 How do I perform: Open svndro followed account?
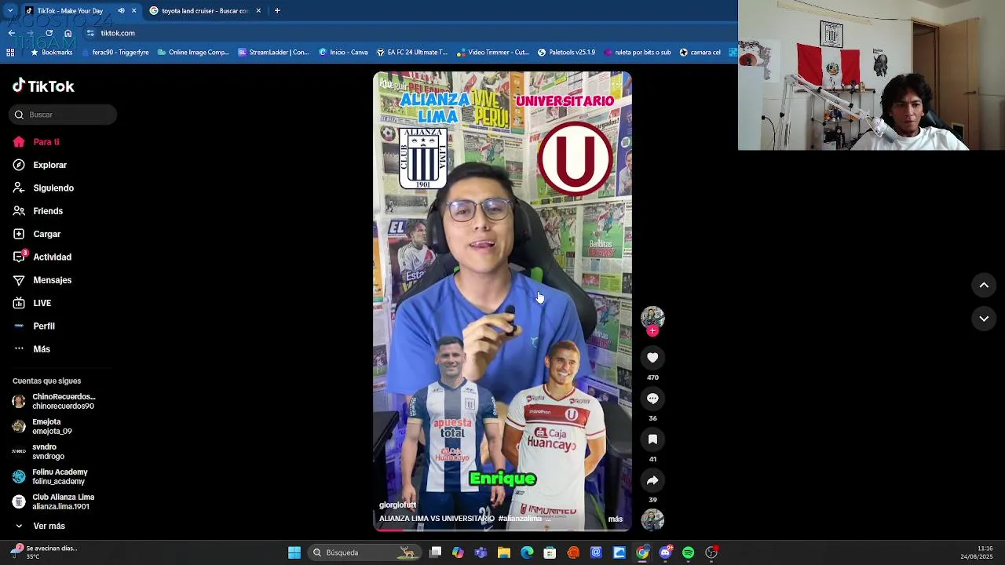click(x=38, y=451)
